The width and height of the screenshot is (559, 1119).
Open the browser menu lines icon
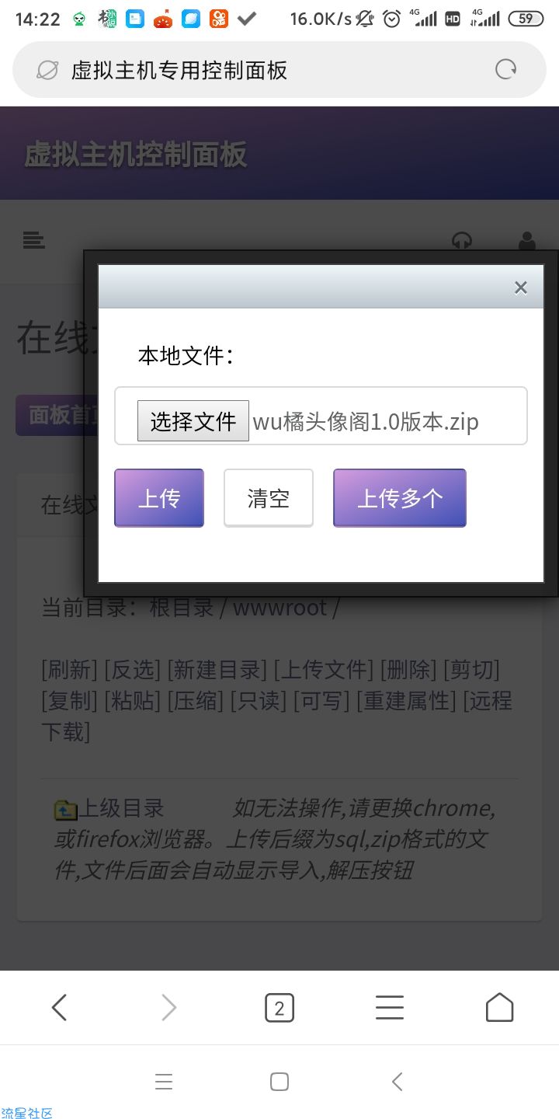coord(390,1008)
